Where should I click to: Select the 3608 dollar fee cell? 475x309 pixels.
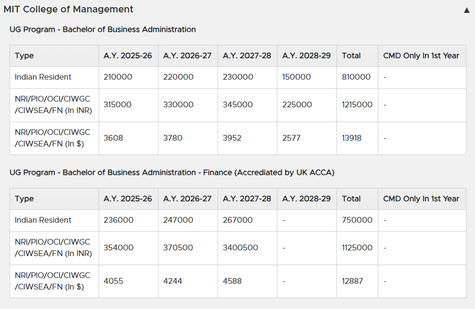[x=113, y=138]
